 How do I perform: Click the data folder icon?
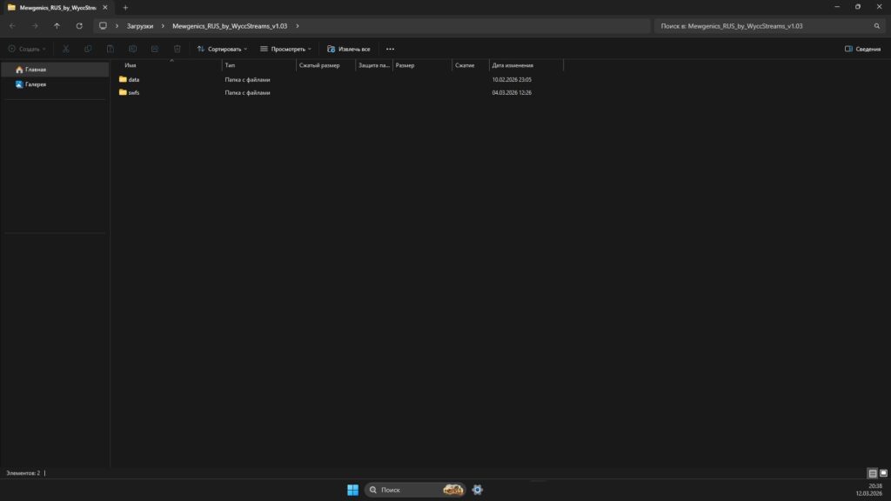[x=123, y=79]
